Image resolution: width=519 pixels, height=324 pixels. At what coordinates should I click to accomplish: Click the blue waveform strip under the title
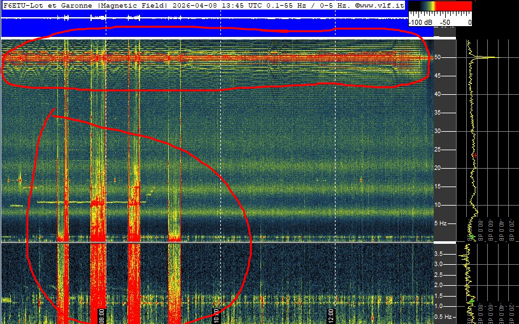[204, 19]
